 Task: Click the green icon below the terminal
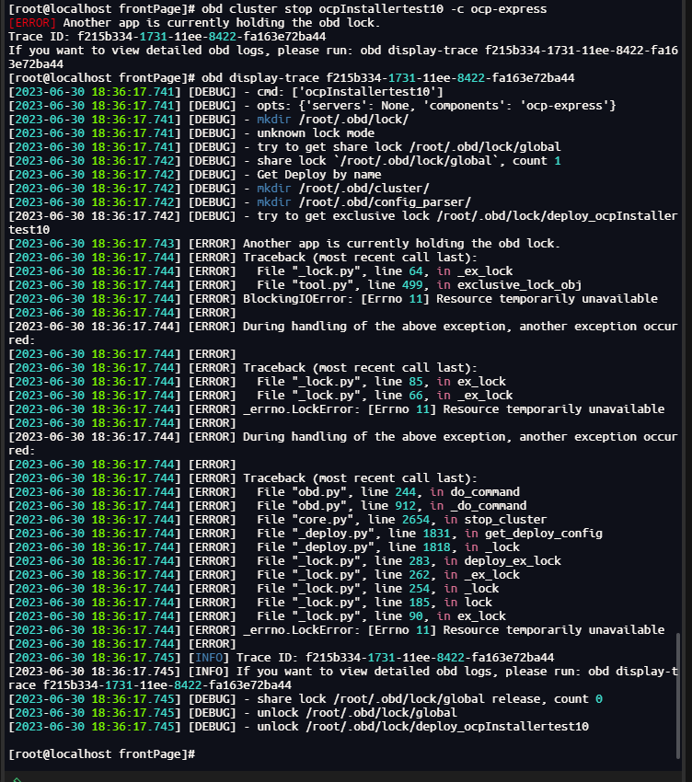coord(17,779)
